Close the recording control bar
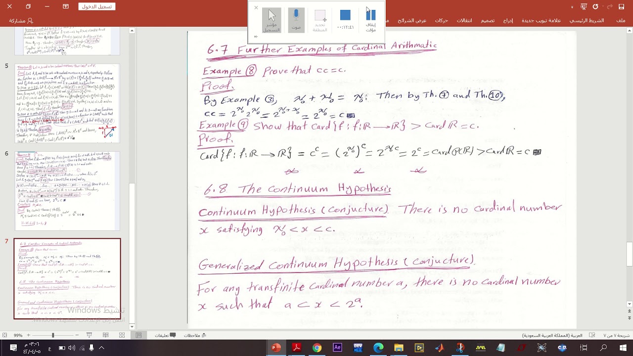 [256, 7]
